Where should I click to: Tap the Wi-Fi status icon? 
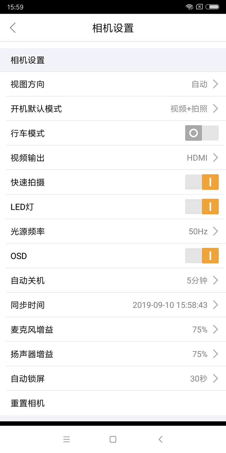189,7
